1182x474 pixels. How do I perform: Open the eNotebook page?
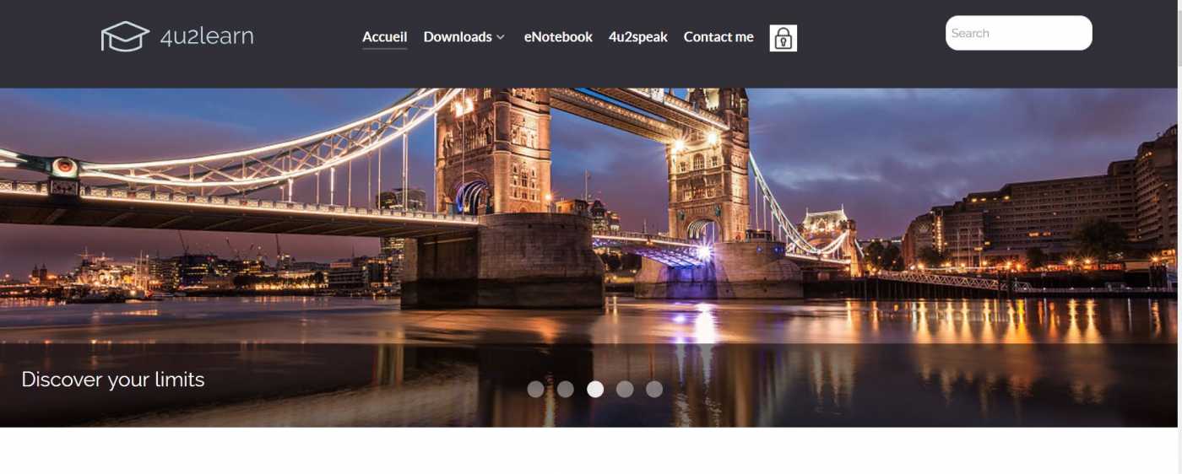(558, 37)
